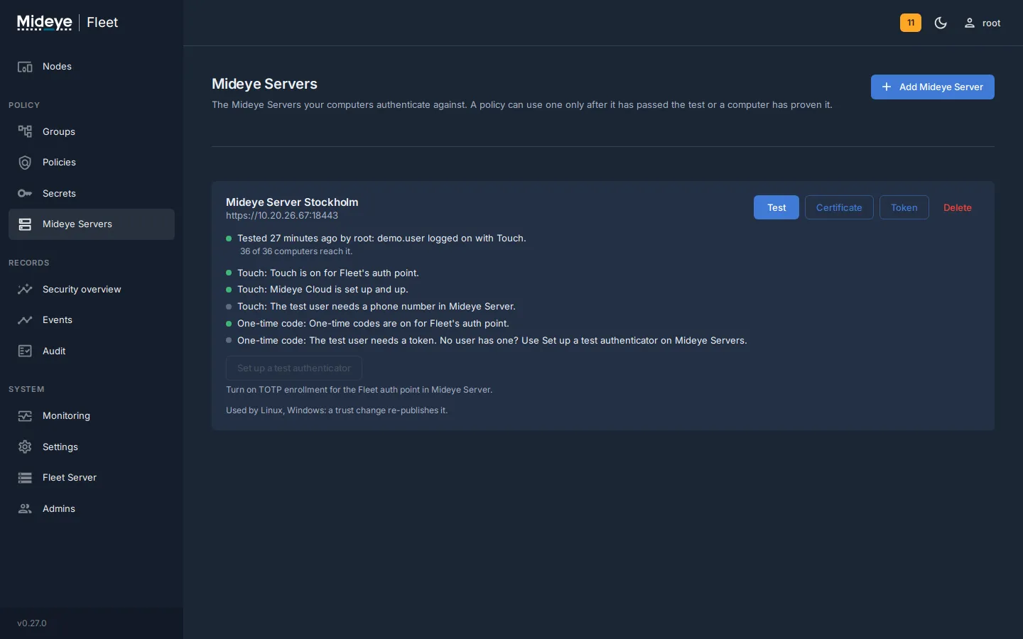This screenshot has width=1023, height=639.
Task: Open the Audit checklist icon
Action: (x=25, y=351)
